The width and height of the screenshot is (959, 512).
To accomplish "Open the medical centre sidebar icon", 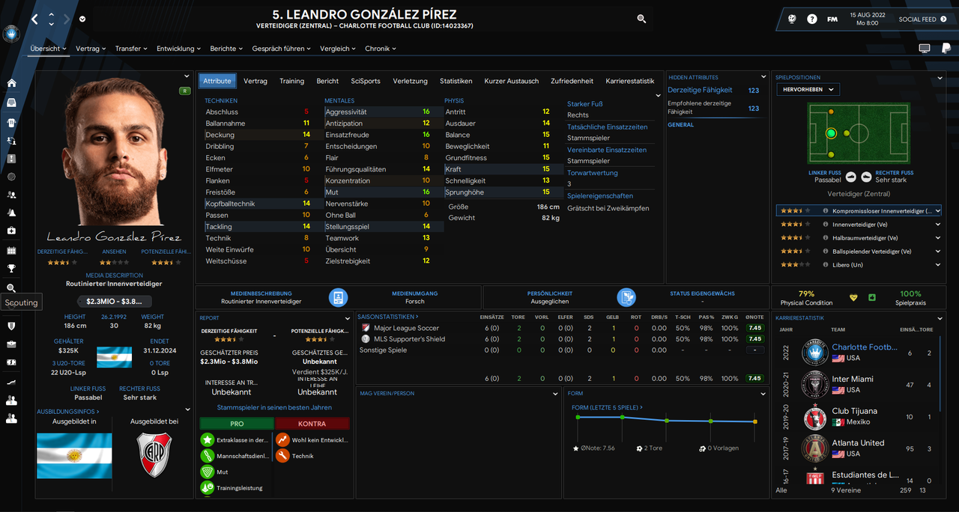I will (x=11, y=231).
